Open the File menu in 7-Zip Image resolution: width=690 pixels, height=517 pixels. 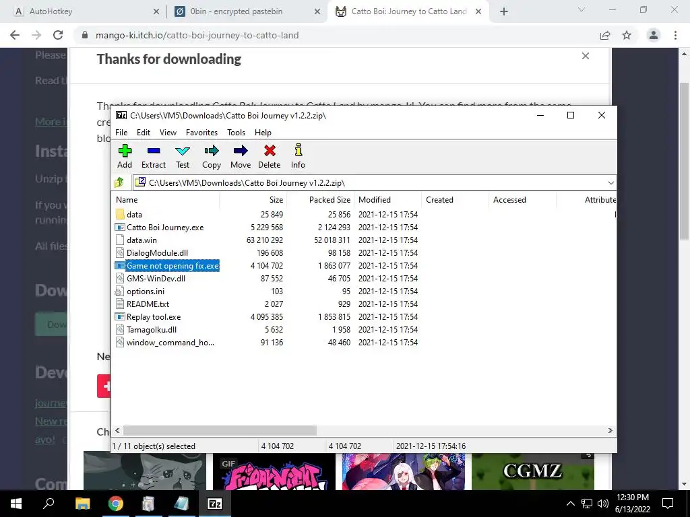coord(121,133)
